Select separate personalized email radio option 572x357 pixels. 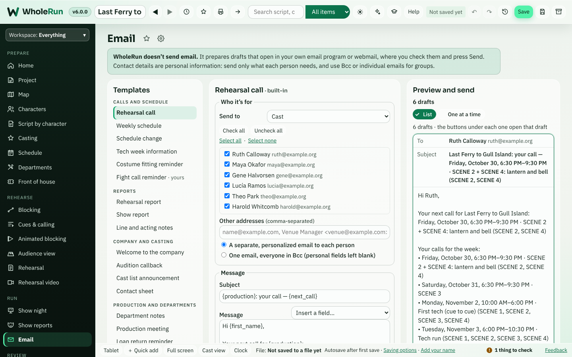click(x=224, y=245)
